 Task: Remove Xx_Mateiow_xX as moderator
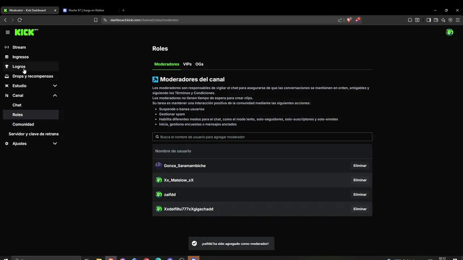click(x=360, y=180)
